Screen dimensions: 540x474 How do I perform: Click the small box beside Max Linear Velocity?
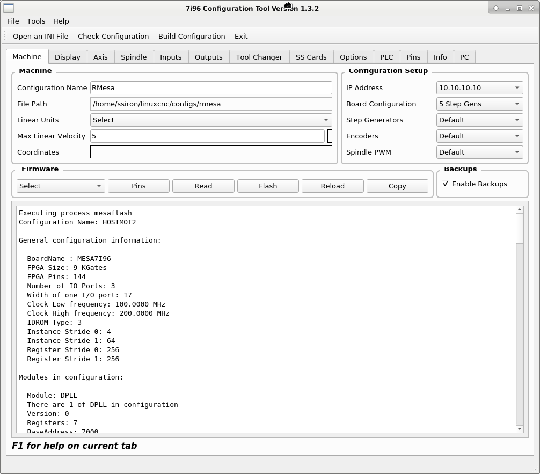[x=330, y=136]
